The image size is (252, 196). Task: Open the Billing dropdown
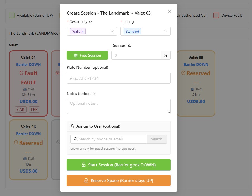[145, 31]
